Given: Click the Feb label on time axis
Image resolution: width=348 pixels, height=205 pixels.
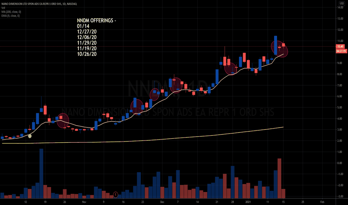Looking at the screenshot, I should [322, 202].
